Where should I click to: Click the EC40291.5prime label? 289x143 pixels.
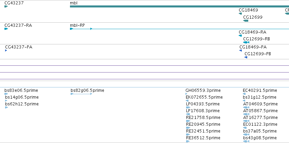(x=260, y=90)
